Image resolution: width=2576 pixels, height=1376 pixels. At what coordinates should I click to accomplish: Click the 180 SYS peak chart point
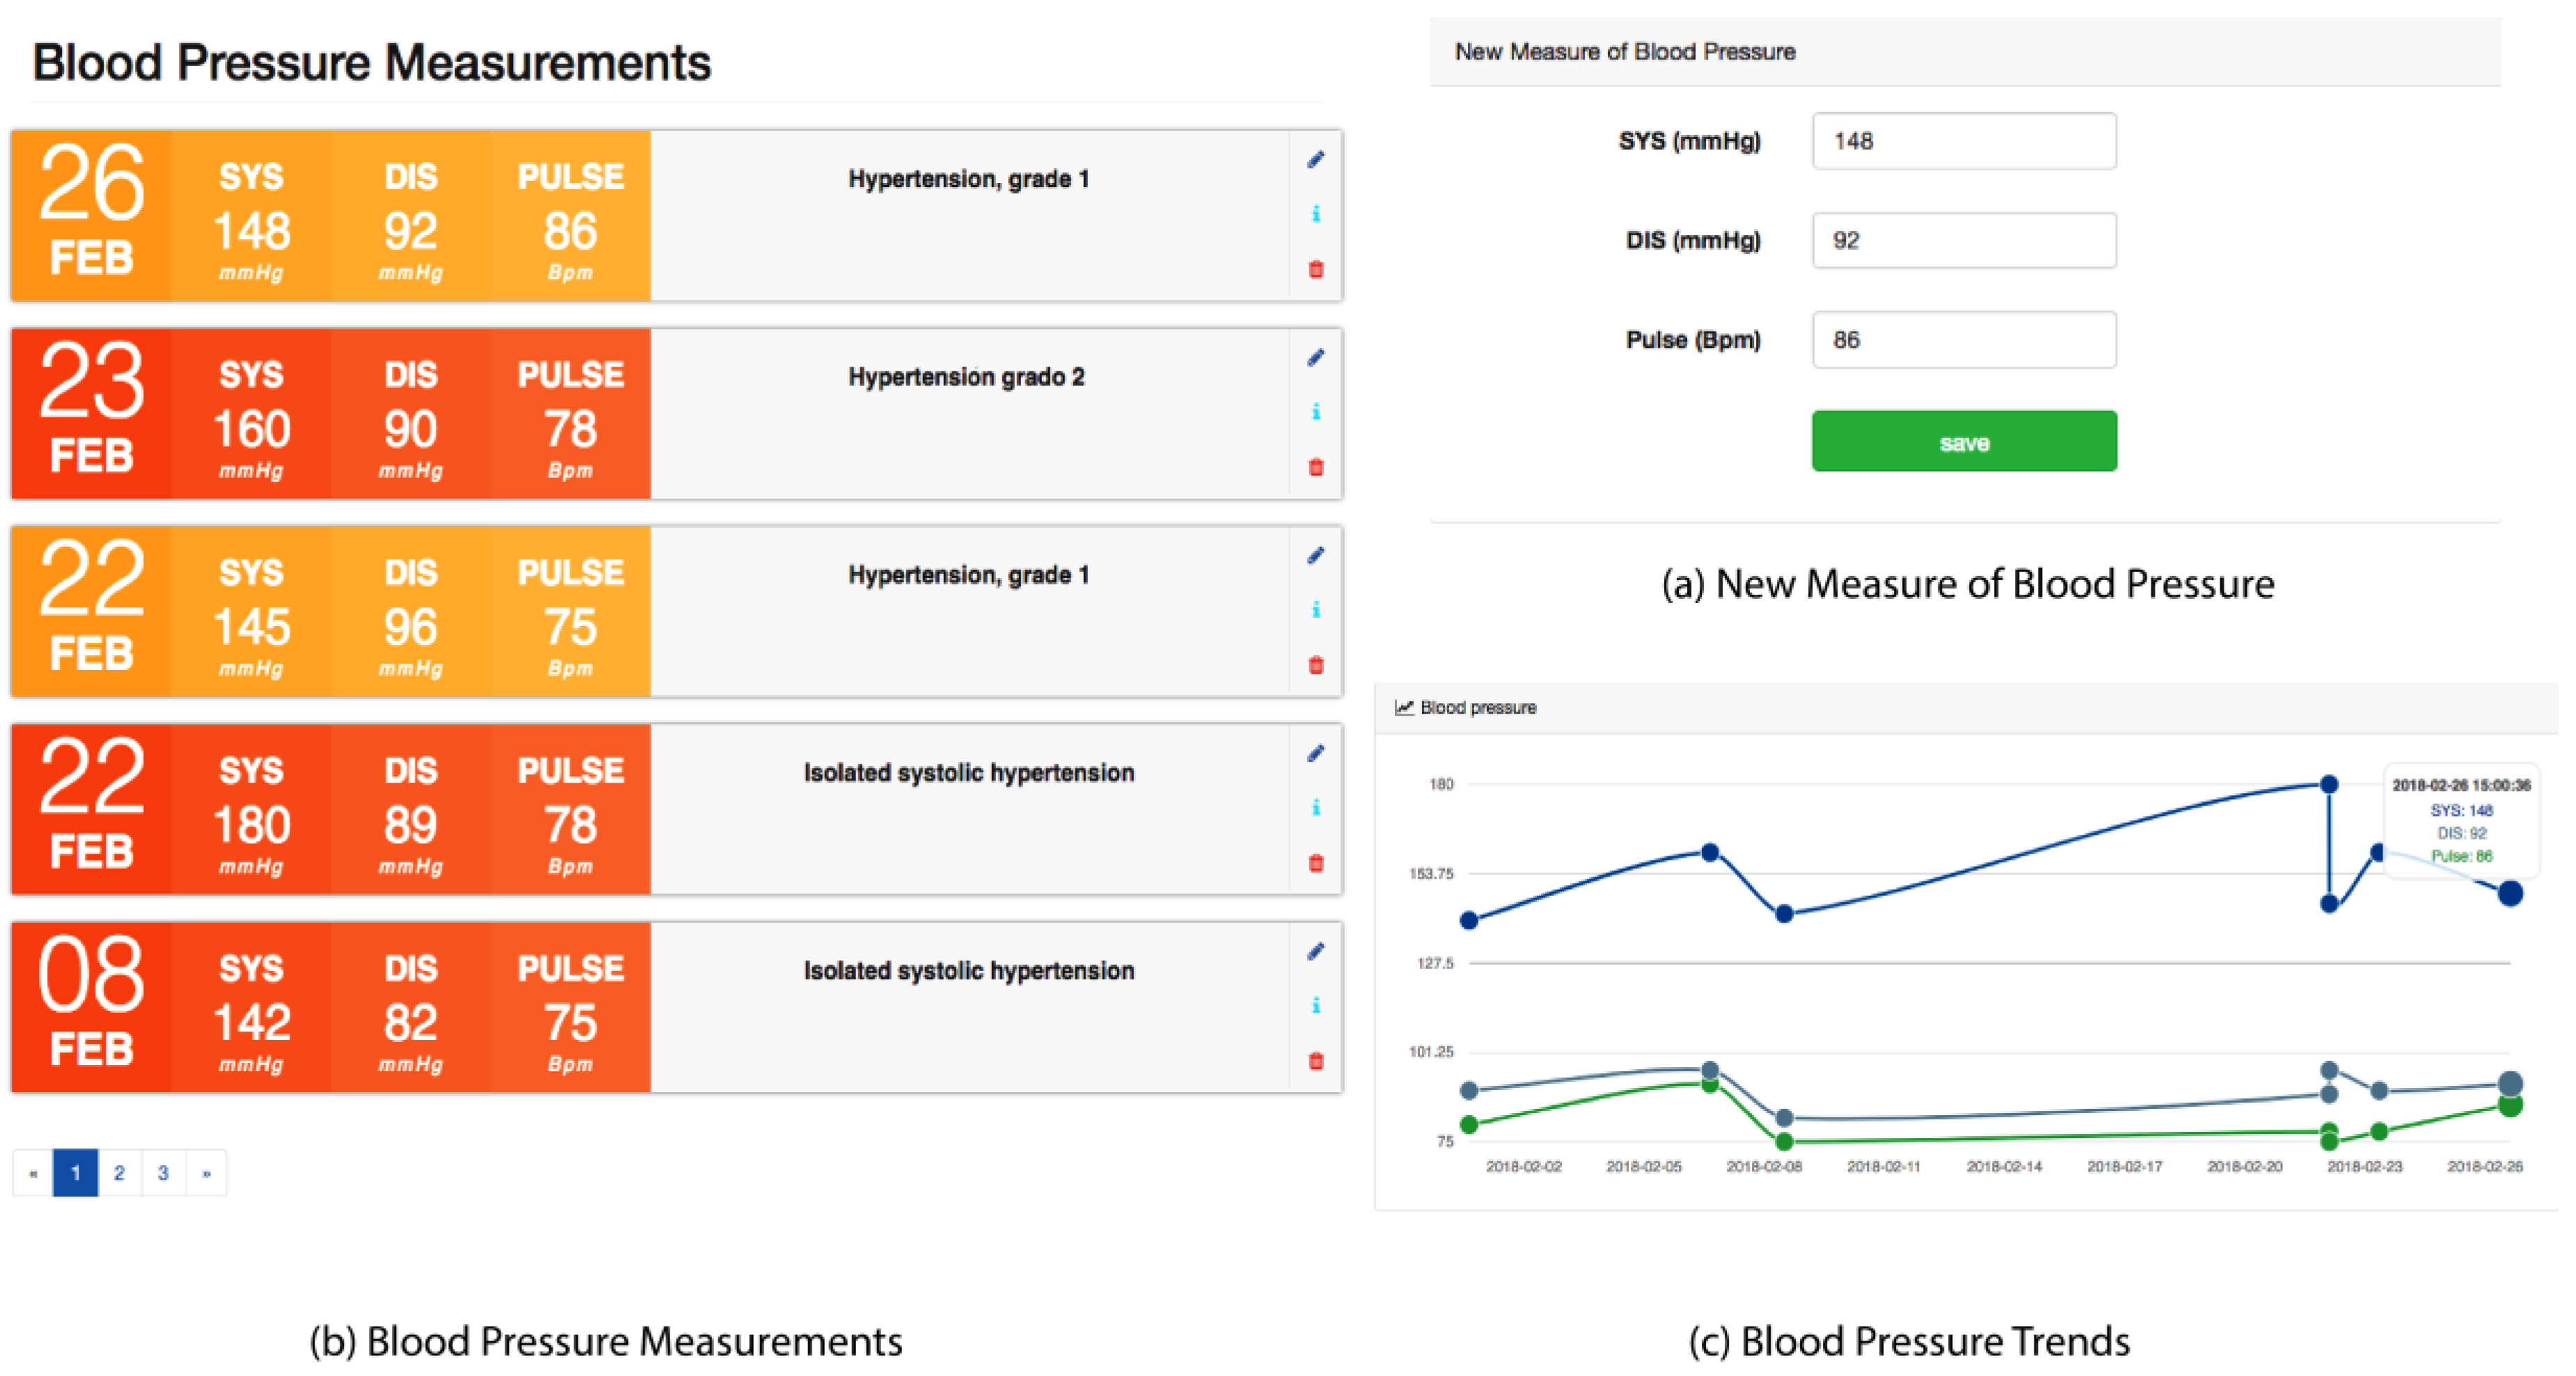coord(2328,785)
